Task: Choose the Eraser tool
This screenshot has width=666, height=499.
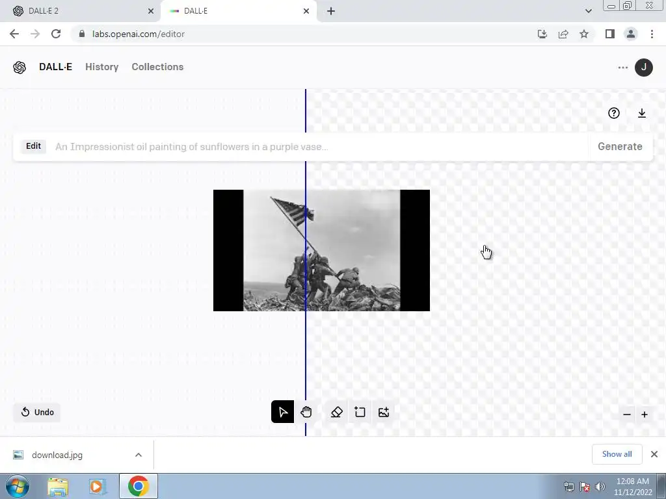Action: coord(337,412)
